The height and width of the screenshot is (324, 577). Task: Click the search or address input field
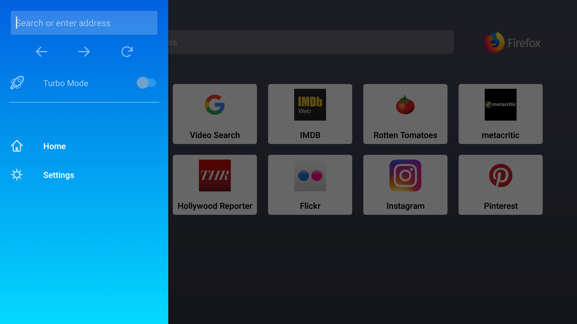84,22
